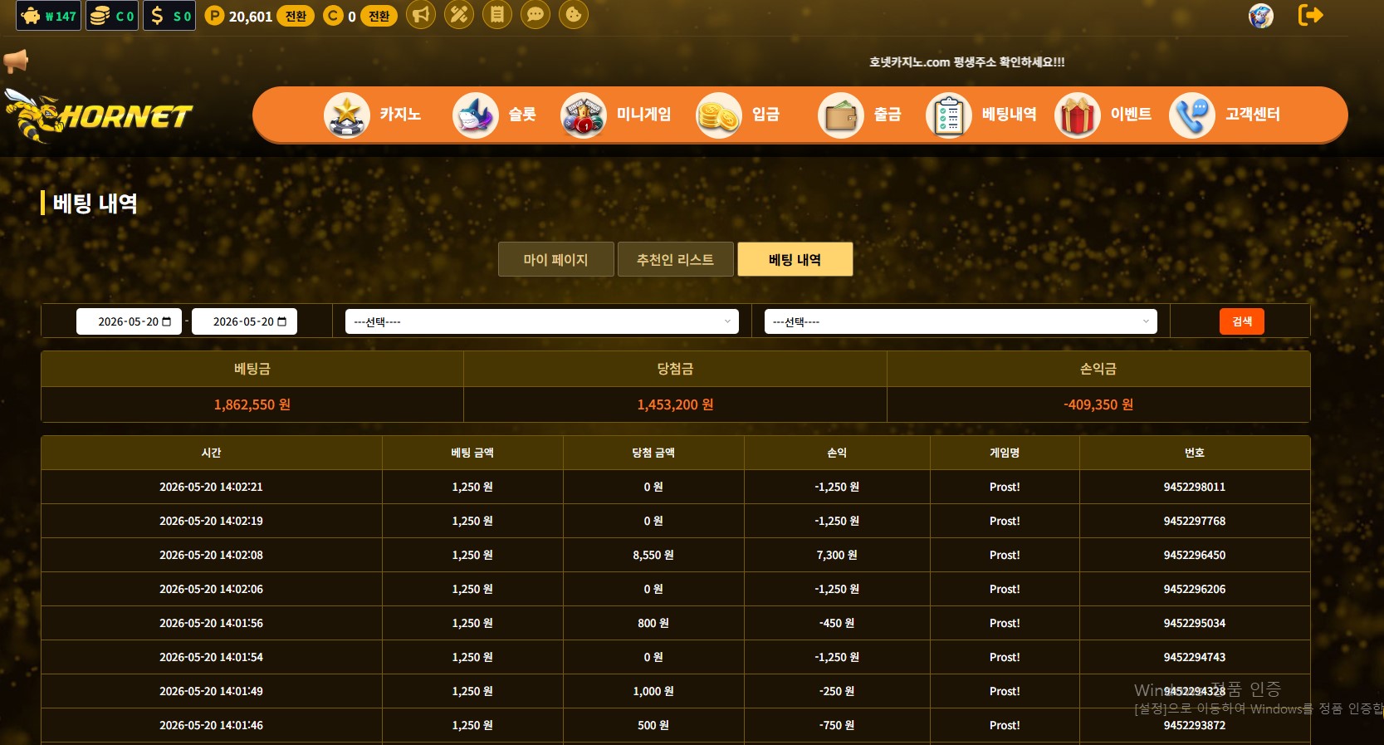The height and width of the screenshot is (745, 1384).
Task: Click the 전환 button beside P 20,601
Action: (x=296, y=16)
